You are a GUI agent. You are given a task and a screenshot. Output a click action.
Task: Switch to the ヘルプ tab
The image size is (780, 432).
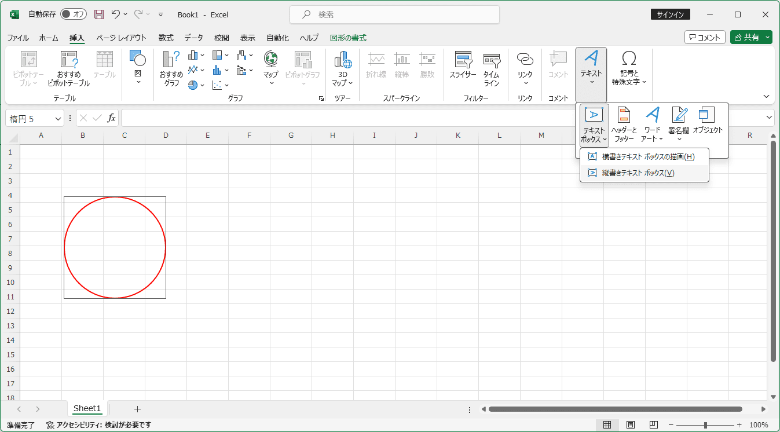click(x=309, y=38)
